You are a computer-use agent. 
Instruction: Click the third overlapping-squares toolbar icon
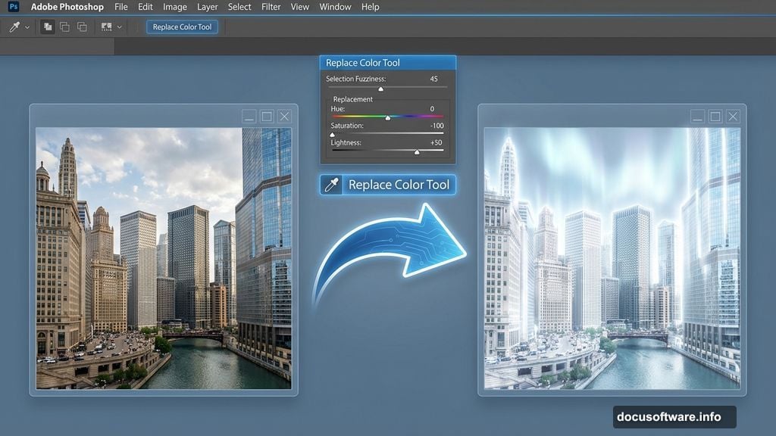coord(81,27)
